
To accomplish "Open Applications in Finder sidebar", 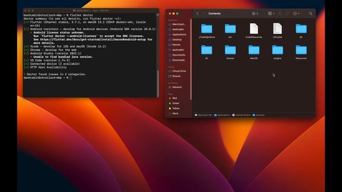I will [x=177, y=34].
